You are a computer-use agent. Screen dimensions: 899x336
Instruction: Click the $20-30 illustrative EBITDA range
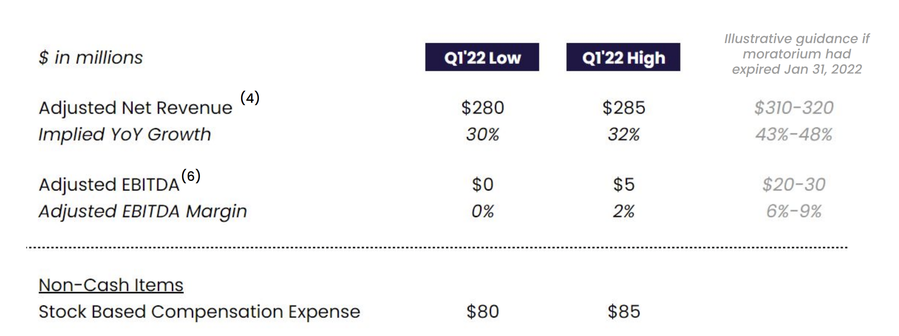click(x=794, y=185)
